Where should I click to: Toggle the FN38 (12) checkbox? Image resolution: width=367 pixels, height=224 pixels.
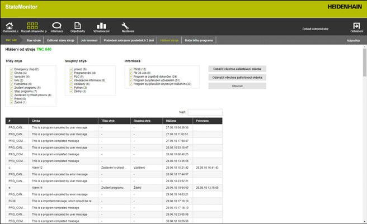(x=131, y=69)
